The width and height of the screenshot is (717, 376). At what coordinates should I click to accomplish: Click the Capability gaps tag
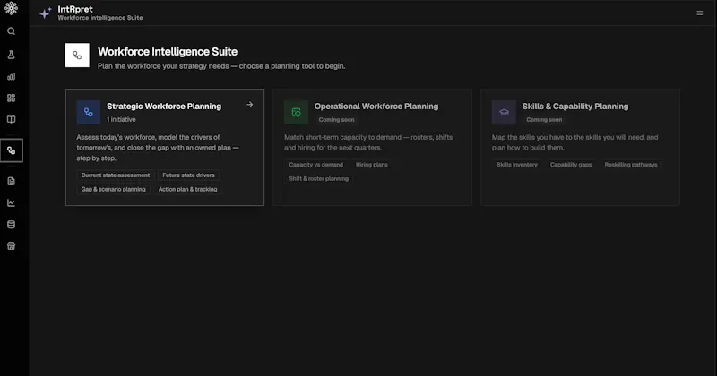click(x=571, y=165)
